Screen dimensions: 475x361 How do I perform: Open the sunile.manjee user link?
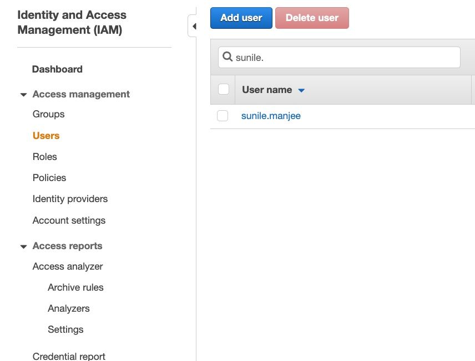click(x=271, y=116)
